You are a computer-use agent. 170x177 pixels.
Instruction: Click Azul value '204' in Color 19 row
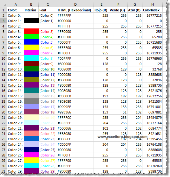[135, 118]
